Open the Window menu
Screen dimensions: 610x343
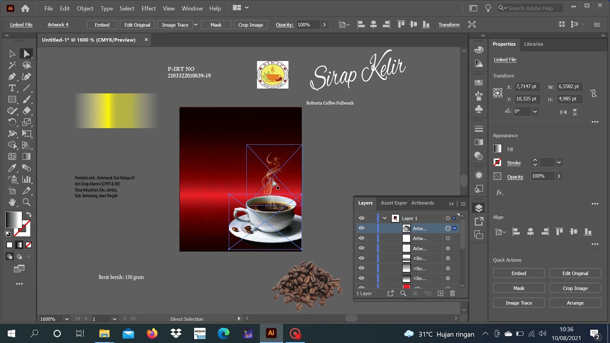point(192,9)
